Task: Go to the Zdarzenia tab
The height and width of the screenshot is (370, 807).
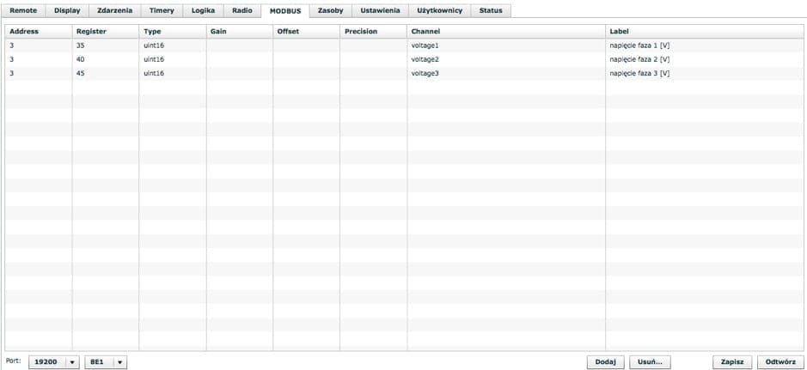Action: pos(115,10)
